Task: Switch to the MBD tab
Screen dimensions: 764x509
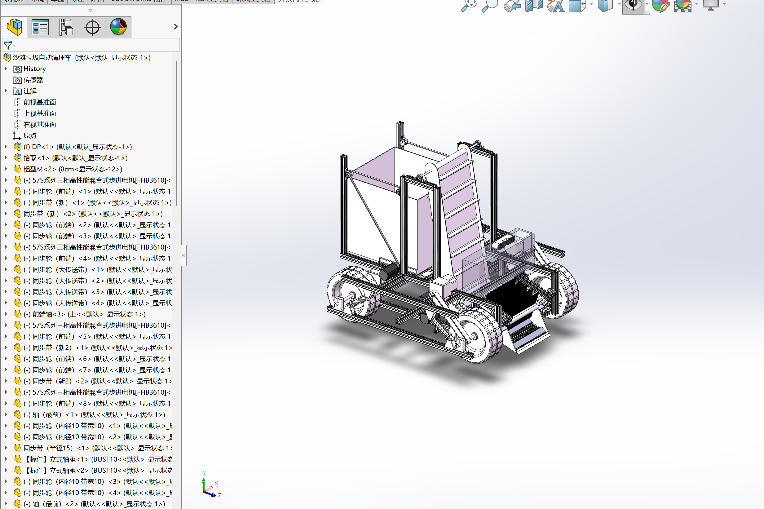Action: tap(181, 1)
